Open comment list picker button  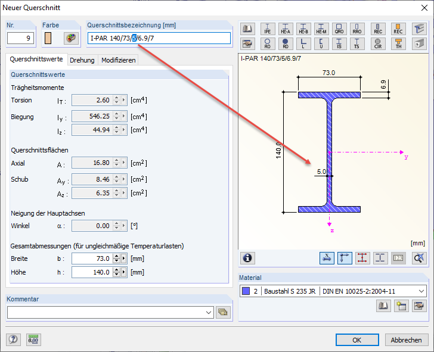click(223, 312)
